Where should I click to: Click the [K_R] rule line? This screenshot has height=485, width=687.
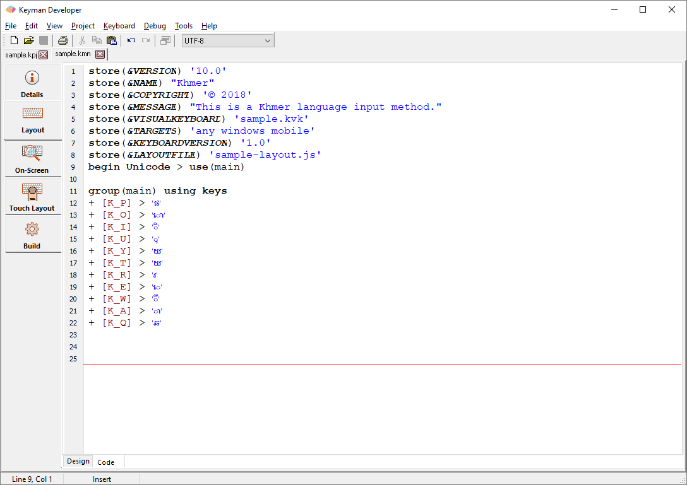[x=123, y=275]
